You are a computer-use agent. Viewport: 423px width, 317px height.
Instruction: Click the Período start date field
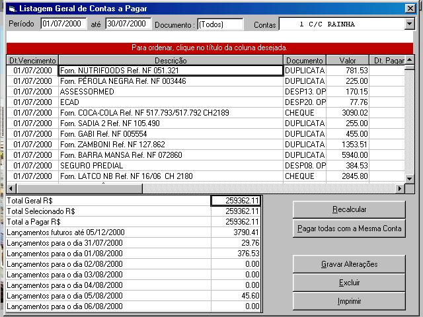point(63,24)
